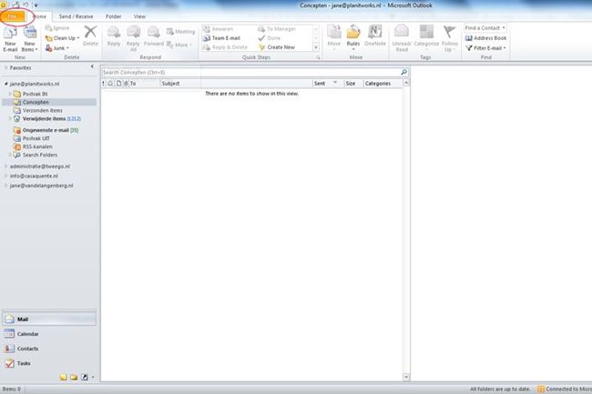Screen dimensions: 592x394
Task: Switch to the Send / Receive tab
Action: (76, 16)
